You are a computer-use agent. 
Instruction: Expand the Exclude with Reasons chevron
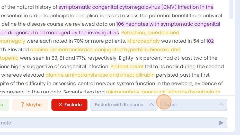coord(151,105)
